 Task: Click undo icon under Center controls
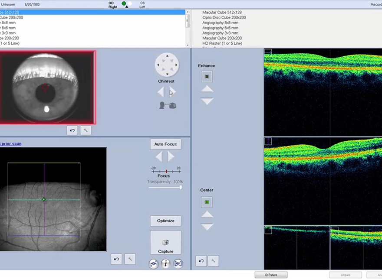[201, 261]
